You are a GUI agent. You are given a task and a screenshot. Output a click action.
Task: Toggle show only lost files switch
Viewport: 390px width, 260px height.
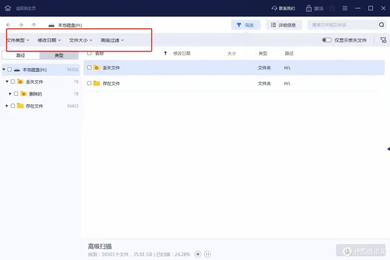326,40
